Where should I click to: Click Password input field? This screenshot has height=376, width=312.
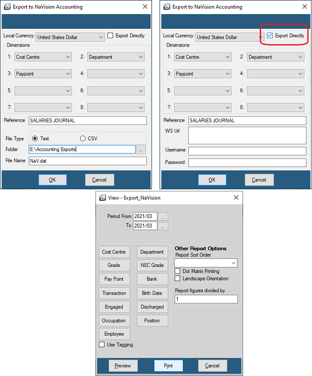[247, 163]
